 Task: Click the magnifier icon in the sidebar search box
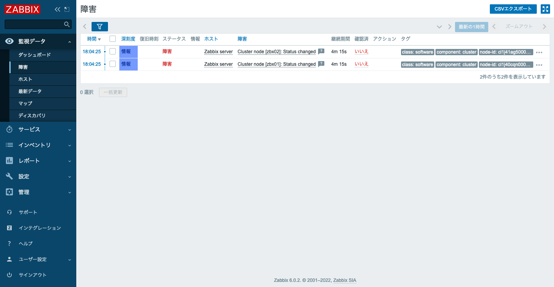(67, 24)
